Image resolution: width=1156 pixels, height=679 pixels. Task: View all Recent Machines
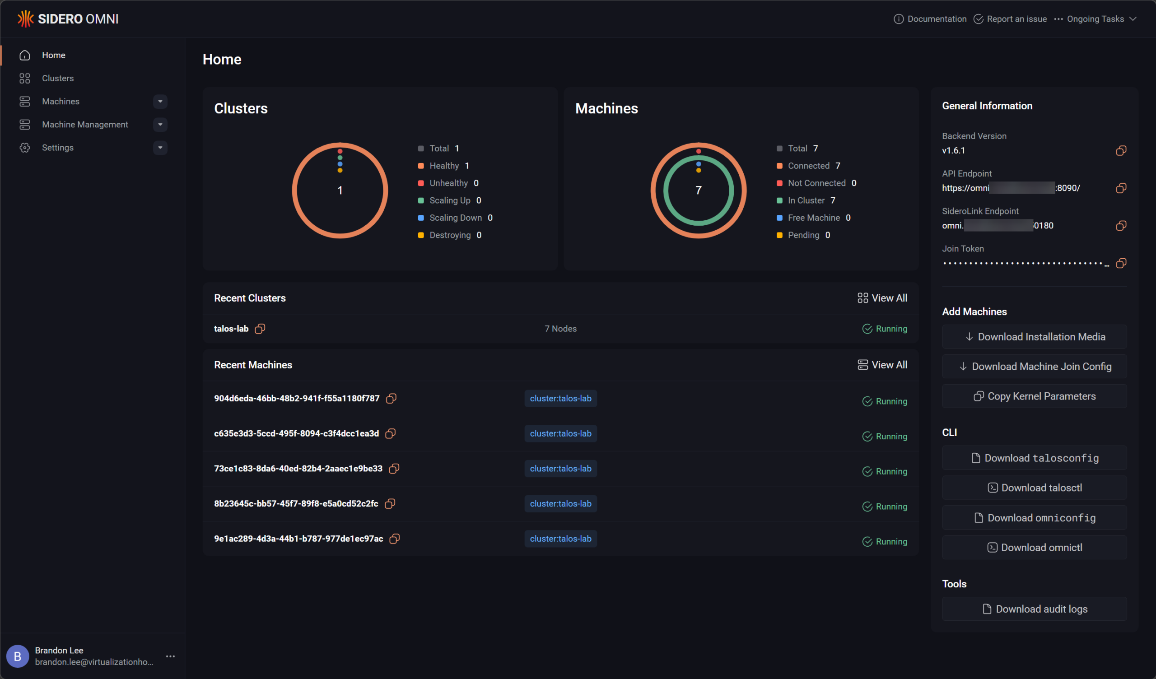click(882, 365)
